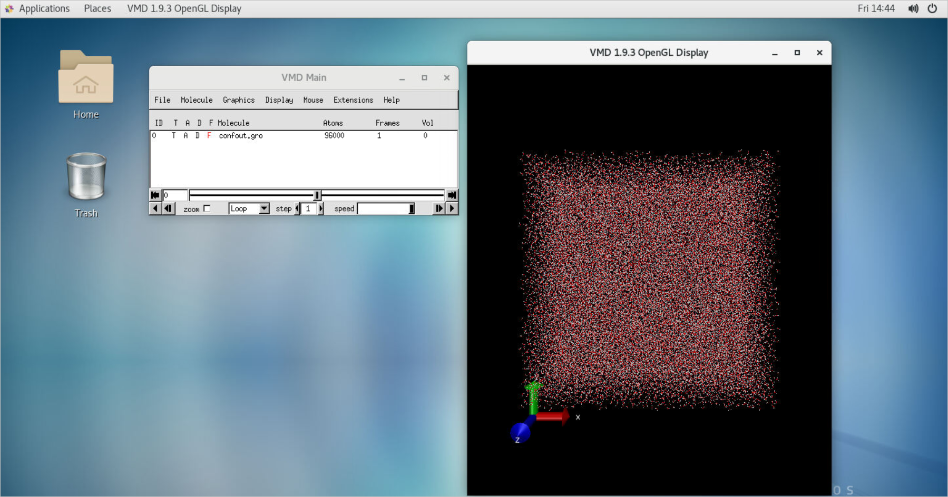948x497 pixels.
Task: Click the rendered water box molecule
Action: point(649,279)
